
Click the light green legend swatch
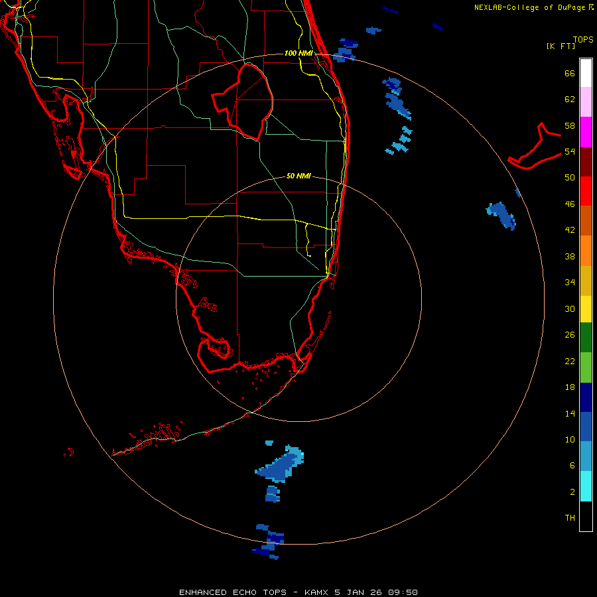(586, 367)
